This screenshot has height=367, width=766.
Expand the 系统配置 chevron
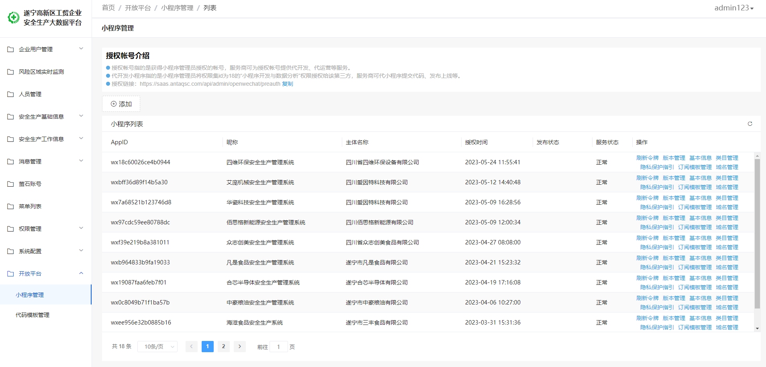click(x=81, y=251)
